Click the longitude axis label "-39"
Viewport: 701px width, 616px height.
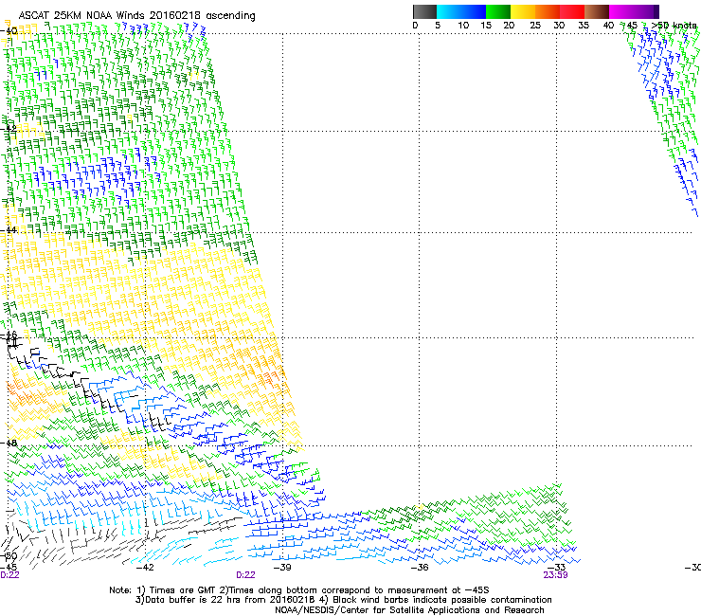point(282,568)
